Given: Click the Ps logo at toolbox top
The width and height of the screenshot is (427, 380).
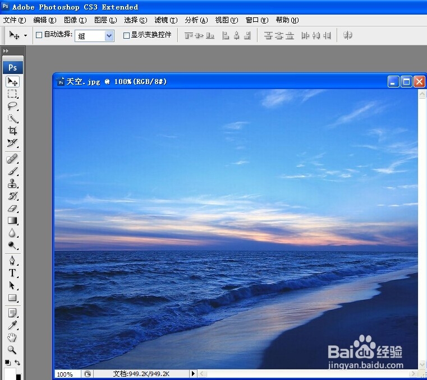Looking at the screenshot, I should pos(13,67).
